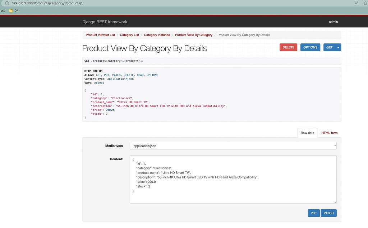
Task: Click the text size (AA) icon in the toolbar
Action: tap(356, 3)
